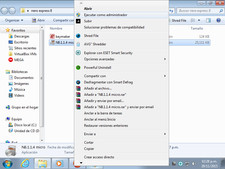Expand Compartir con submenu in context menu
Viewport: 225px width, 169px height.
121,76
